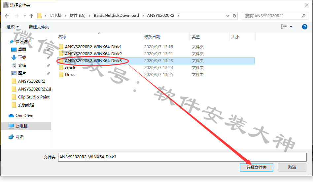Close the 选择文件夹 dialog
Image resolution: width=313 pixels, height=187 pixels.
(307, 5)
